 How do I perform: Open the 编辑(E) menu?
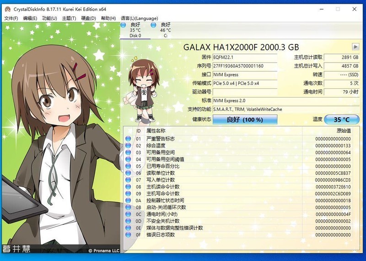click(30, 18)
